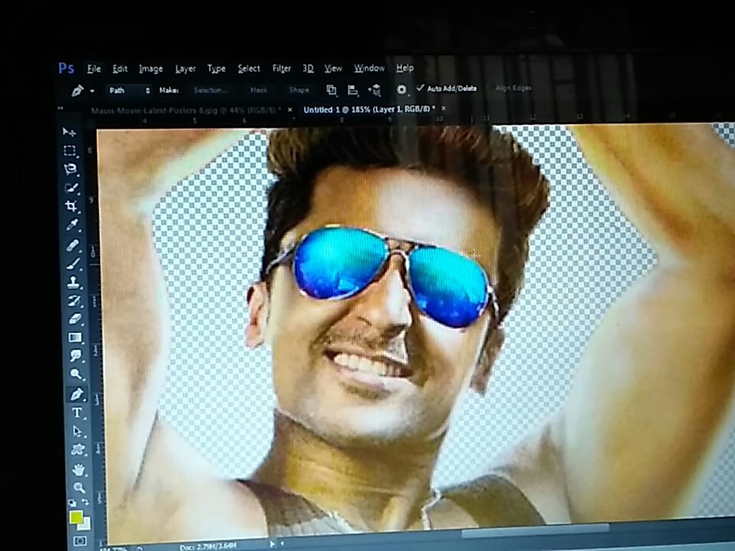
Task: Select the Brush tool
Action: (x=73, y=263)
